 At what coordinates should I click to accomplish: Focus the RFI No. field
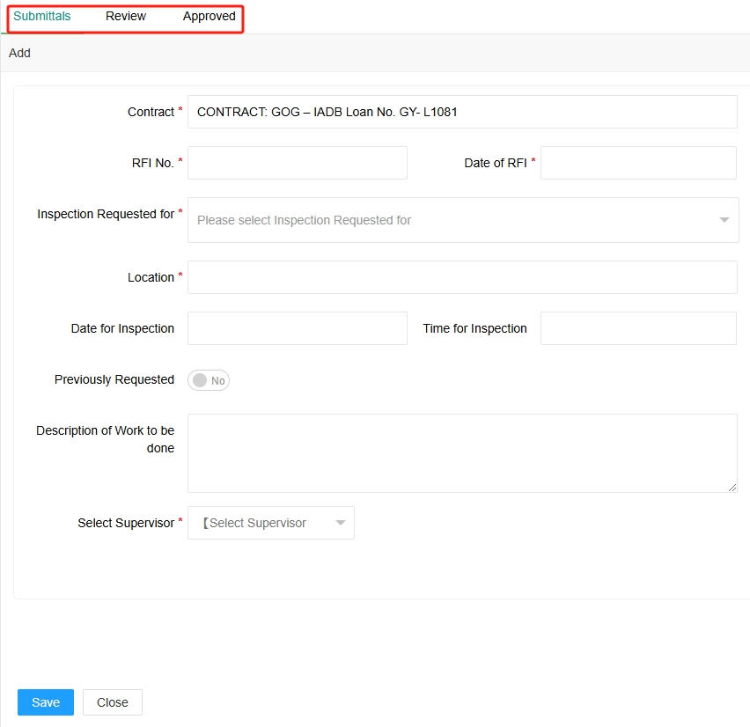(297, 163)
